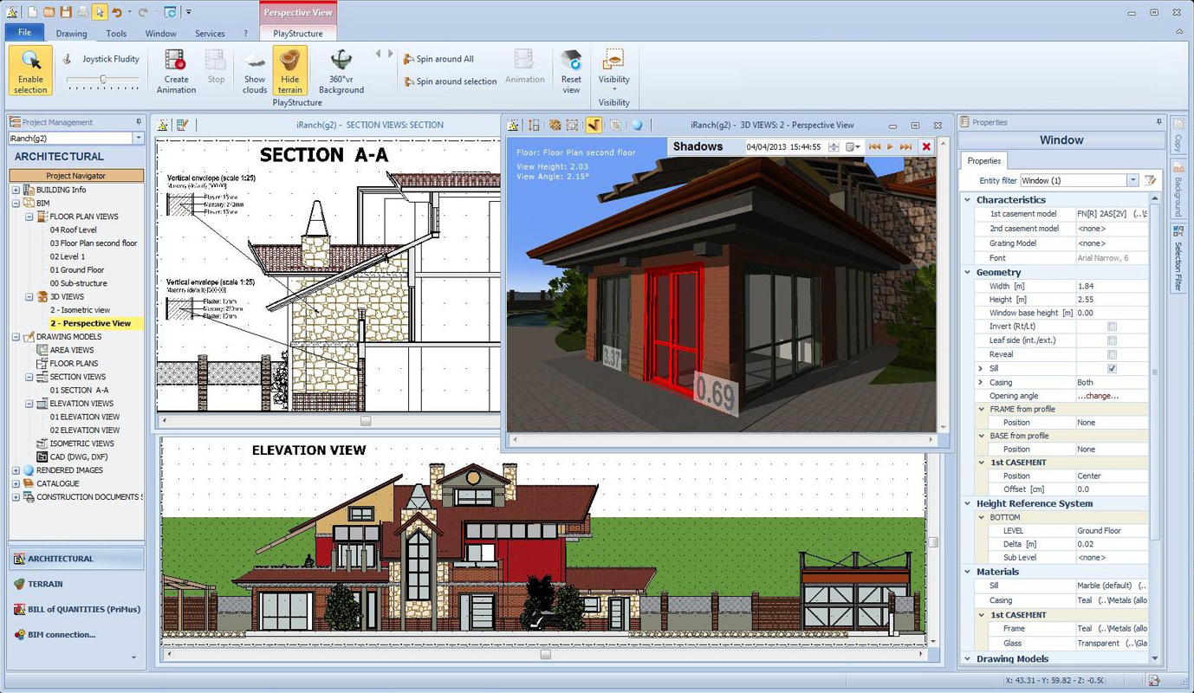Viewport: 1194px width, 693px height.
Task: Toggle the Hide terrain icon
Action: click(x=290, y=70)
